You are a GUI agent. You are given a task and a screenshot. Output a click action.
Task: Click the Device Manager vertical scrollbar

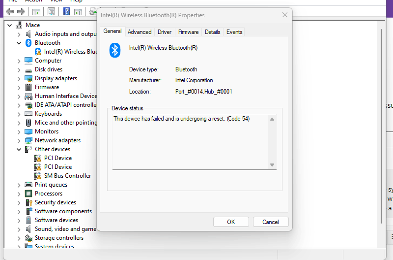pos(381,126)
